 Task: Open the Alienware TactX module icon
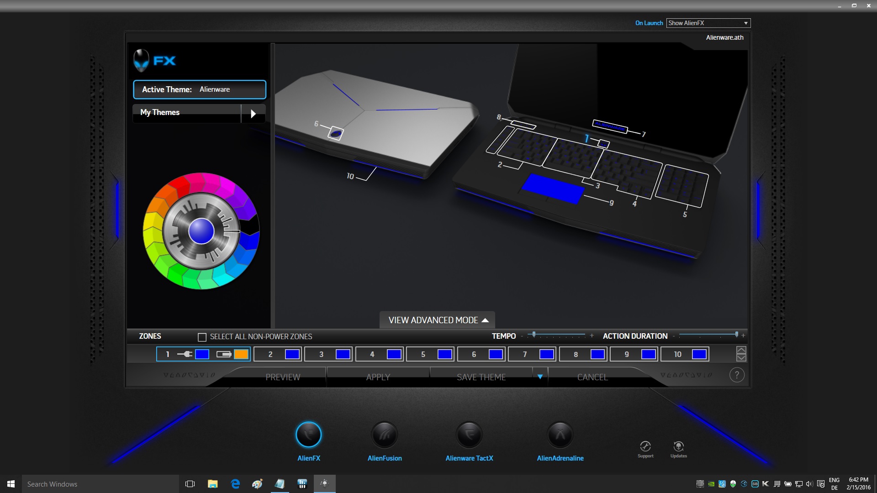469,435
